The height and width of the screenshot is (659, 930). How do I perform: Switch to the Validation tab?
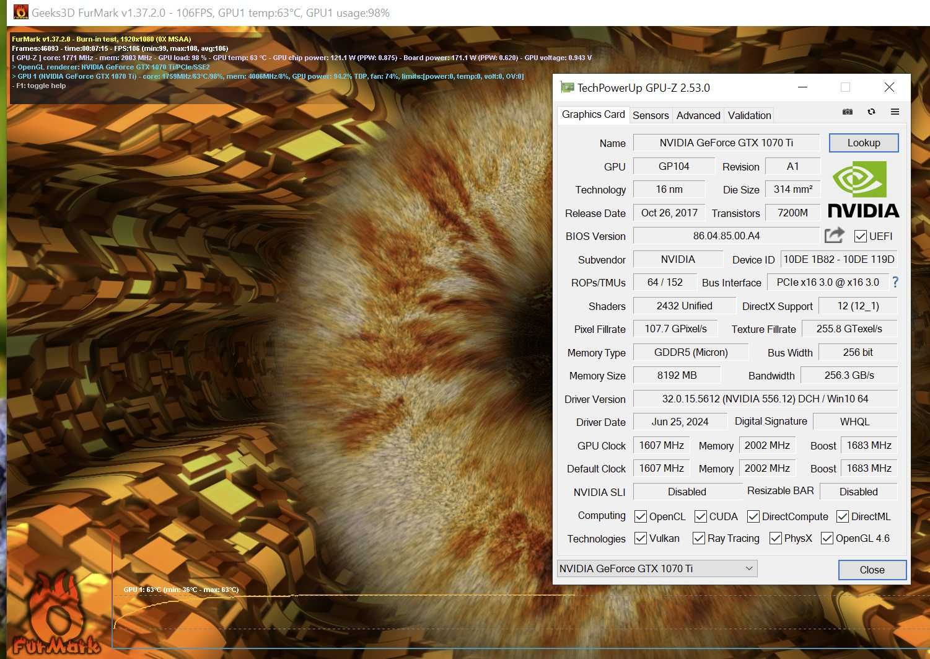(749, 115)
